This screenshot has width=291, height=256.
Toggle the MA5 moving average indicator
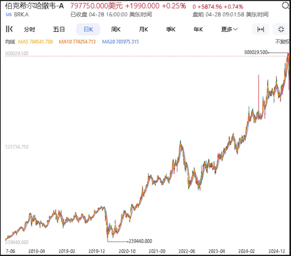[x=36, y=42]
